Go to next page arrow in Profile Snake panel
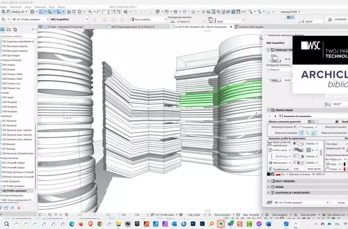348x229 pixels. click(x=275, y=116)
